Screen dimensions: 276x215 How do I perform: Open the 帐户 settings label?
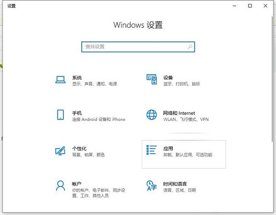tap(77, 183)
